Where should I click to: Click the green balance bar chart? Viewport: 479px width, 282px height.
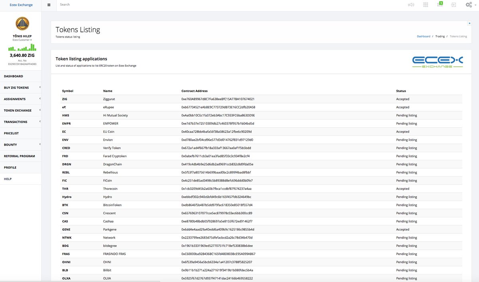click(x=22, y=47)
